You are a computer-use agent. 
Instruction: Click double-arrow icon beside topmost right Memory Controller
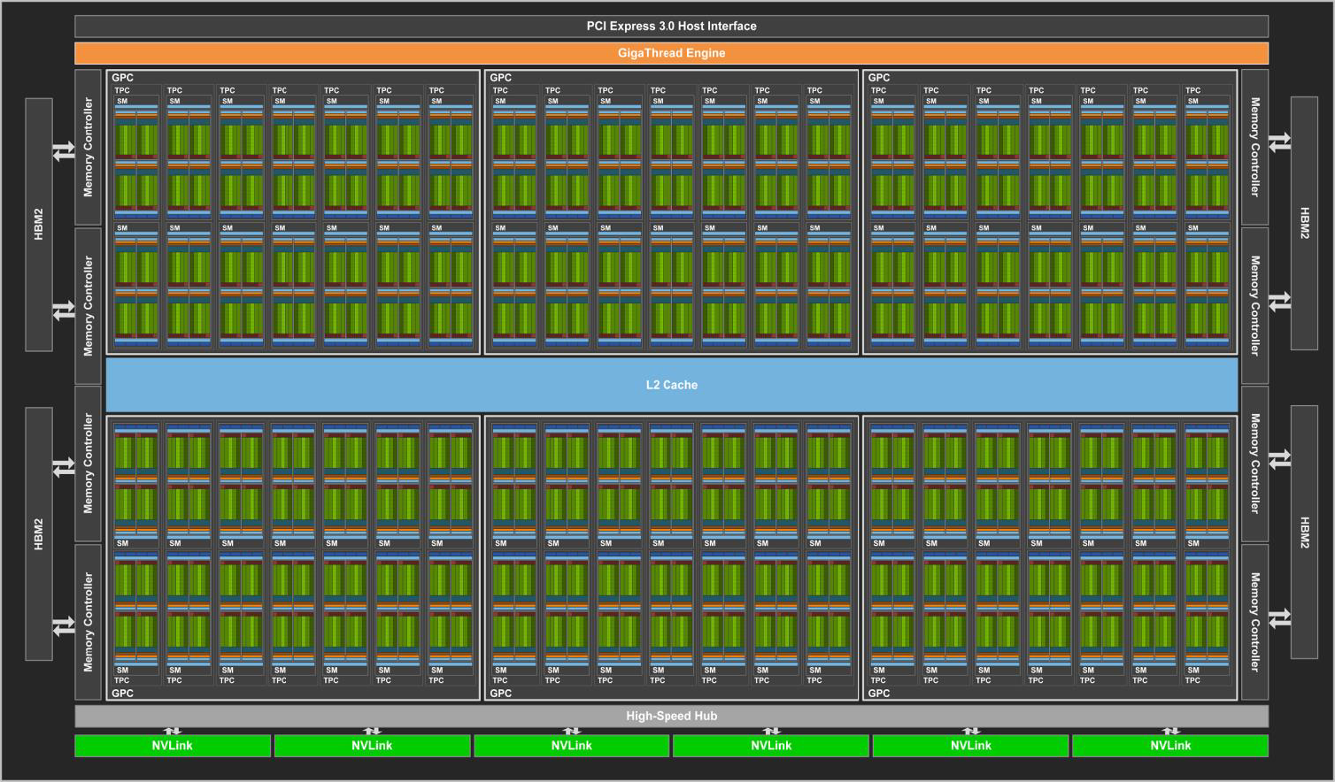[x=1279, y=142]
